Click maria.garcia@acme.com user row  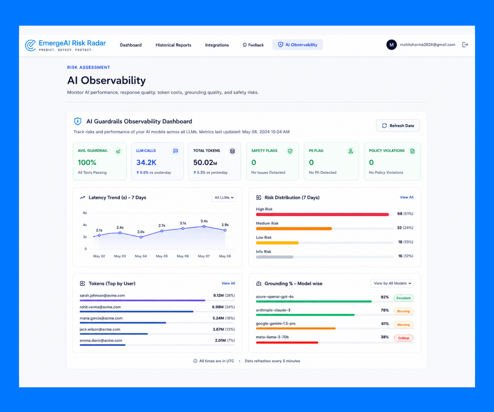(x=157, y=320)
